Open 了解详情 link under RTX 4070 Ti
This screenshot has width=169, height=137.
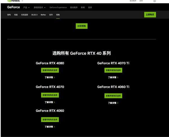pos(113,77)
